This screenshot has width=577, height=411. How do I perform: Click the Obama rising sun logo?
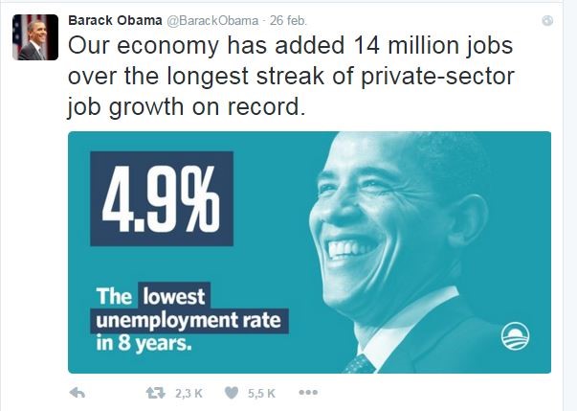[x=515, y=336]
